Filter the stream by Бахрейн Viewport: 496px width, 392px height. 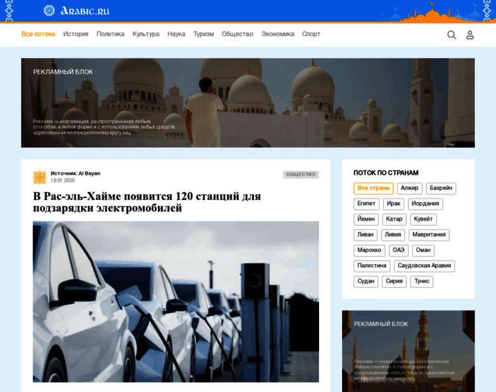[x=441, y=188]
